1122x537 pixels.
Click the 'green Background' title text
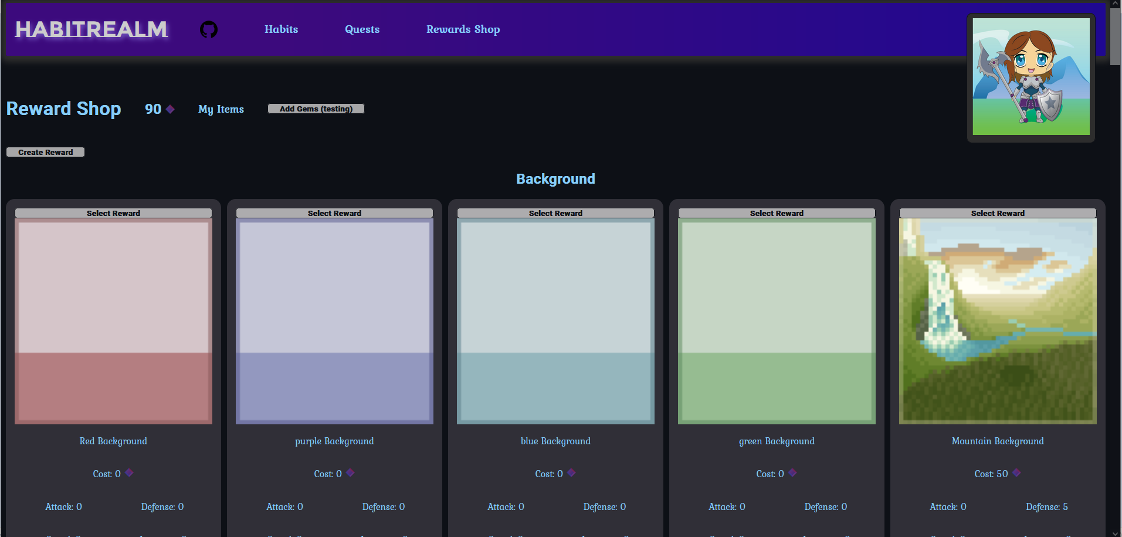(777, 441)
